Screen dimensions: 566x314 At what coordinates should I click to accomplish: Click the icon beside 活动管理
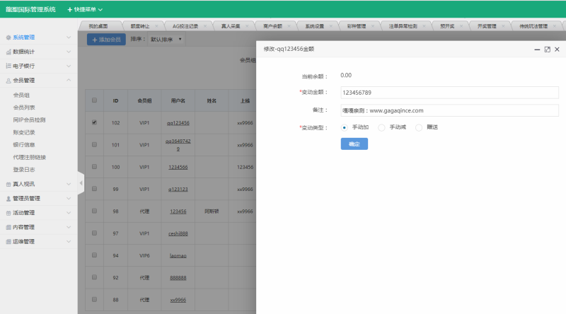[8, 213]
